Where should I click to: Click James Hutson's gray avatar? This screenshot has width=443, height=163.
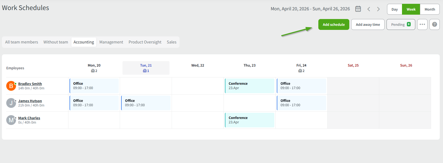(11, 103)
